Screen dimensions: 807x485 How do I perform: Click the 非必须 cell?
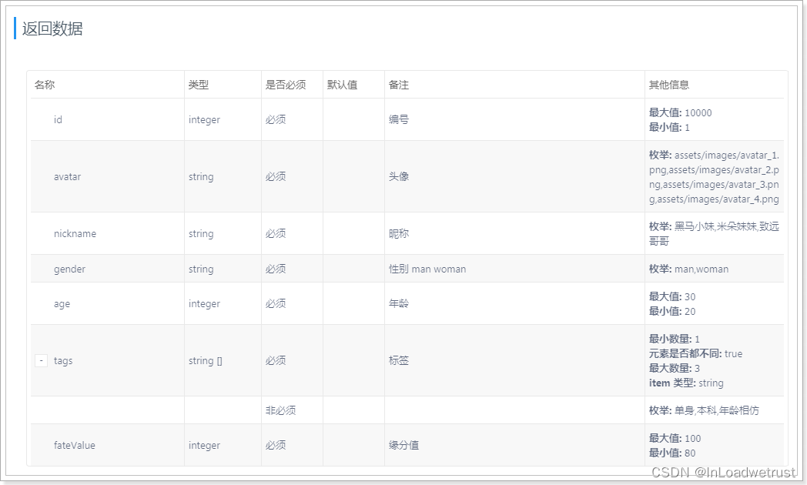click(280, 410)
